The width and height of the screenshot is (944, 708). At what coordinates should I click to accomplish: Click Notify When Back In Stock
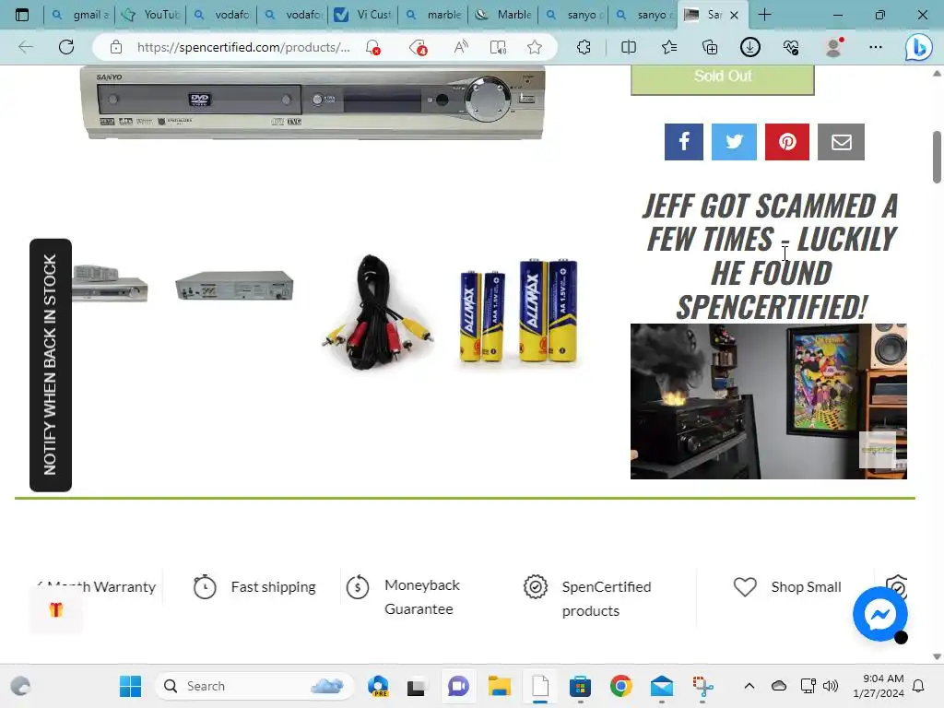[x=51, y=365]
